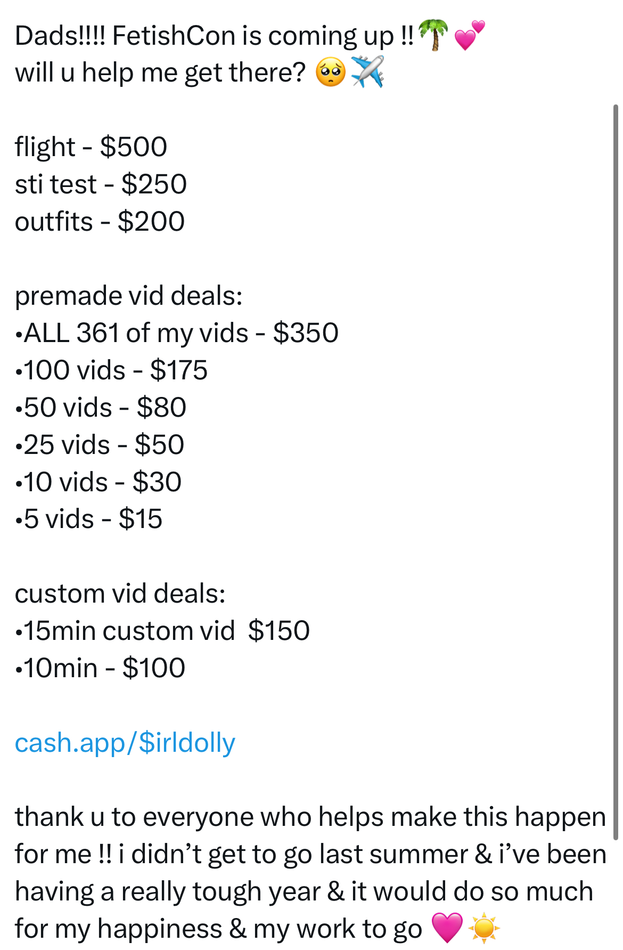Click '15min custom vid $150' line
This screenshot has width=623, height=950.
(x=162, y=631)
